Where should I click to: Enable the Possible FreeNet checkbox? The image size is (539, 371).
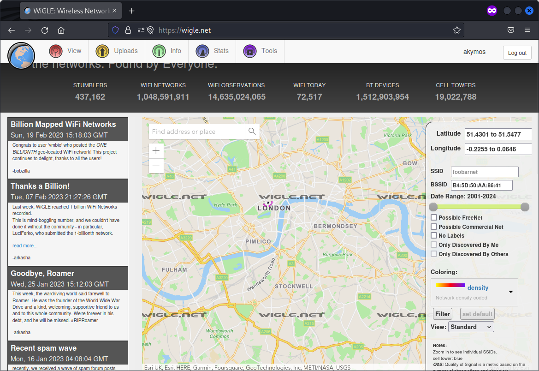(x=434, y=217)
